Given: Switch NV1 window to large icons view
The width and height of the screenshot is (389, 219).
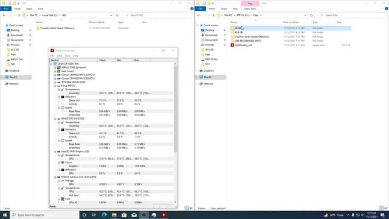Looking at the screenshot, I should [191, 208].
